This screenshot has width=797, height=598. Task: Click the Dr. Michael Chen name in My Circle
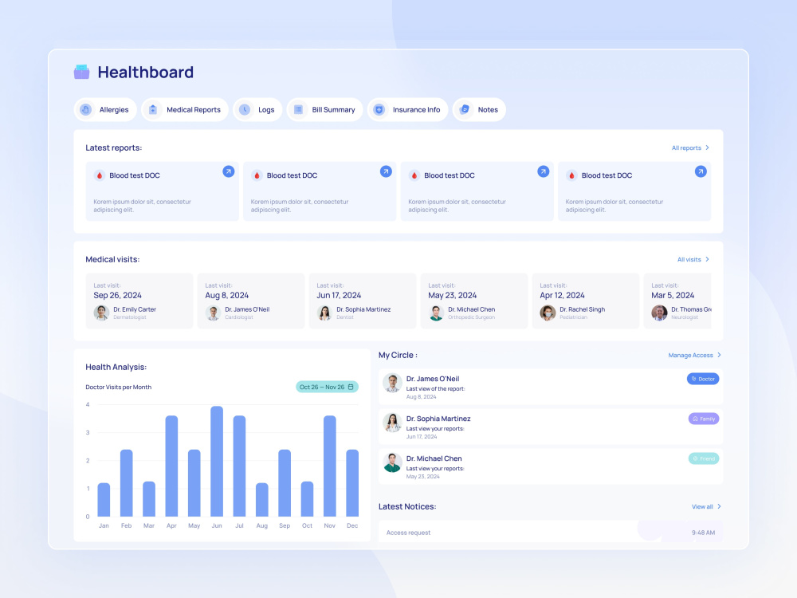click(434, 458)
